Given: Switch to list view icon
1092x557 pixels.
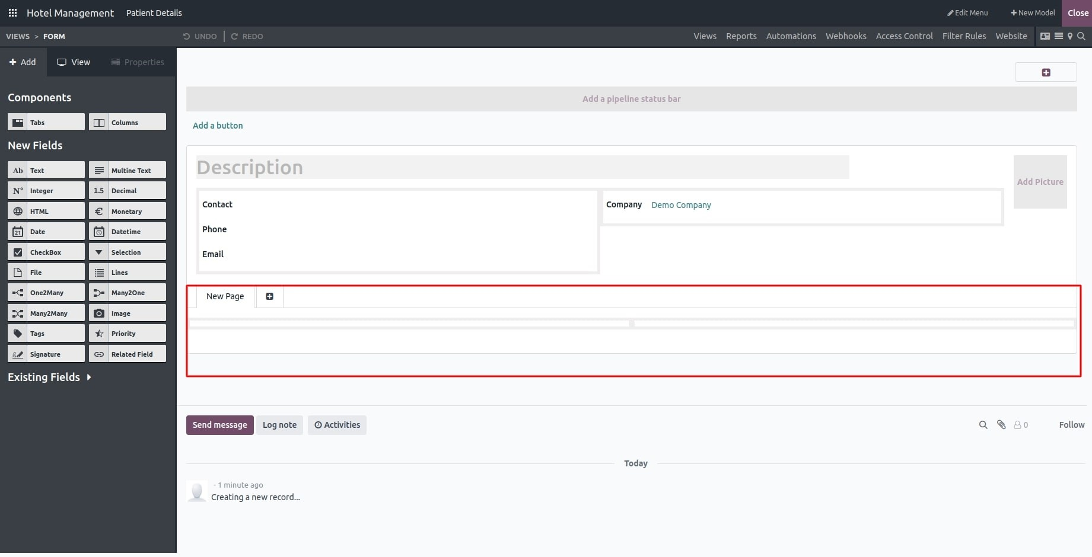Looking at the screenshot, I should [1058, 36].
